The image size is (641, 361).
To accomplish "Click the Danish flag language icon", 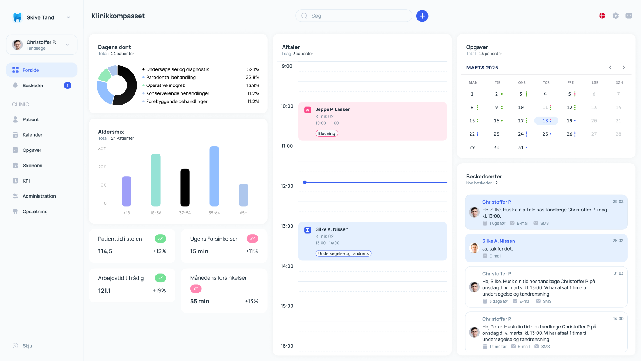I will pos(602,16).
